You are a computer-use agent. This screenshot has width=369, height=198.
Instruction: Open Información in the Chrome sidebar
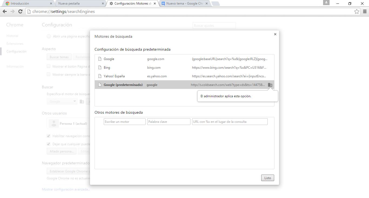tap(15, 67)
